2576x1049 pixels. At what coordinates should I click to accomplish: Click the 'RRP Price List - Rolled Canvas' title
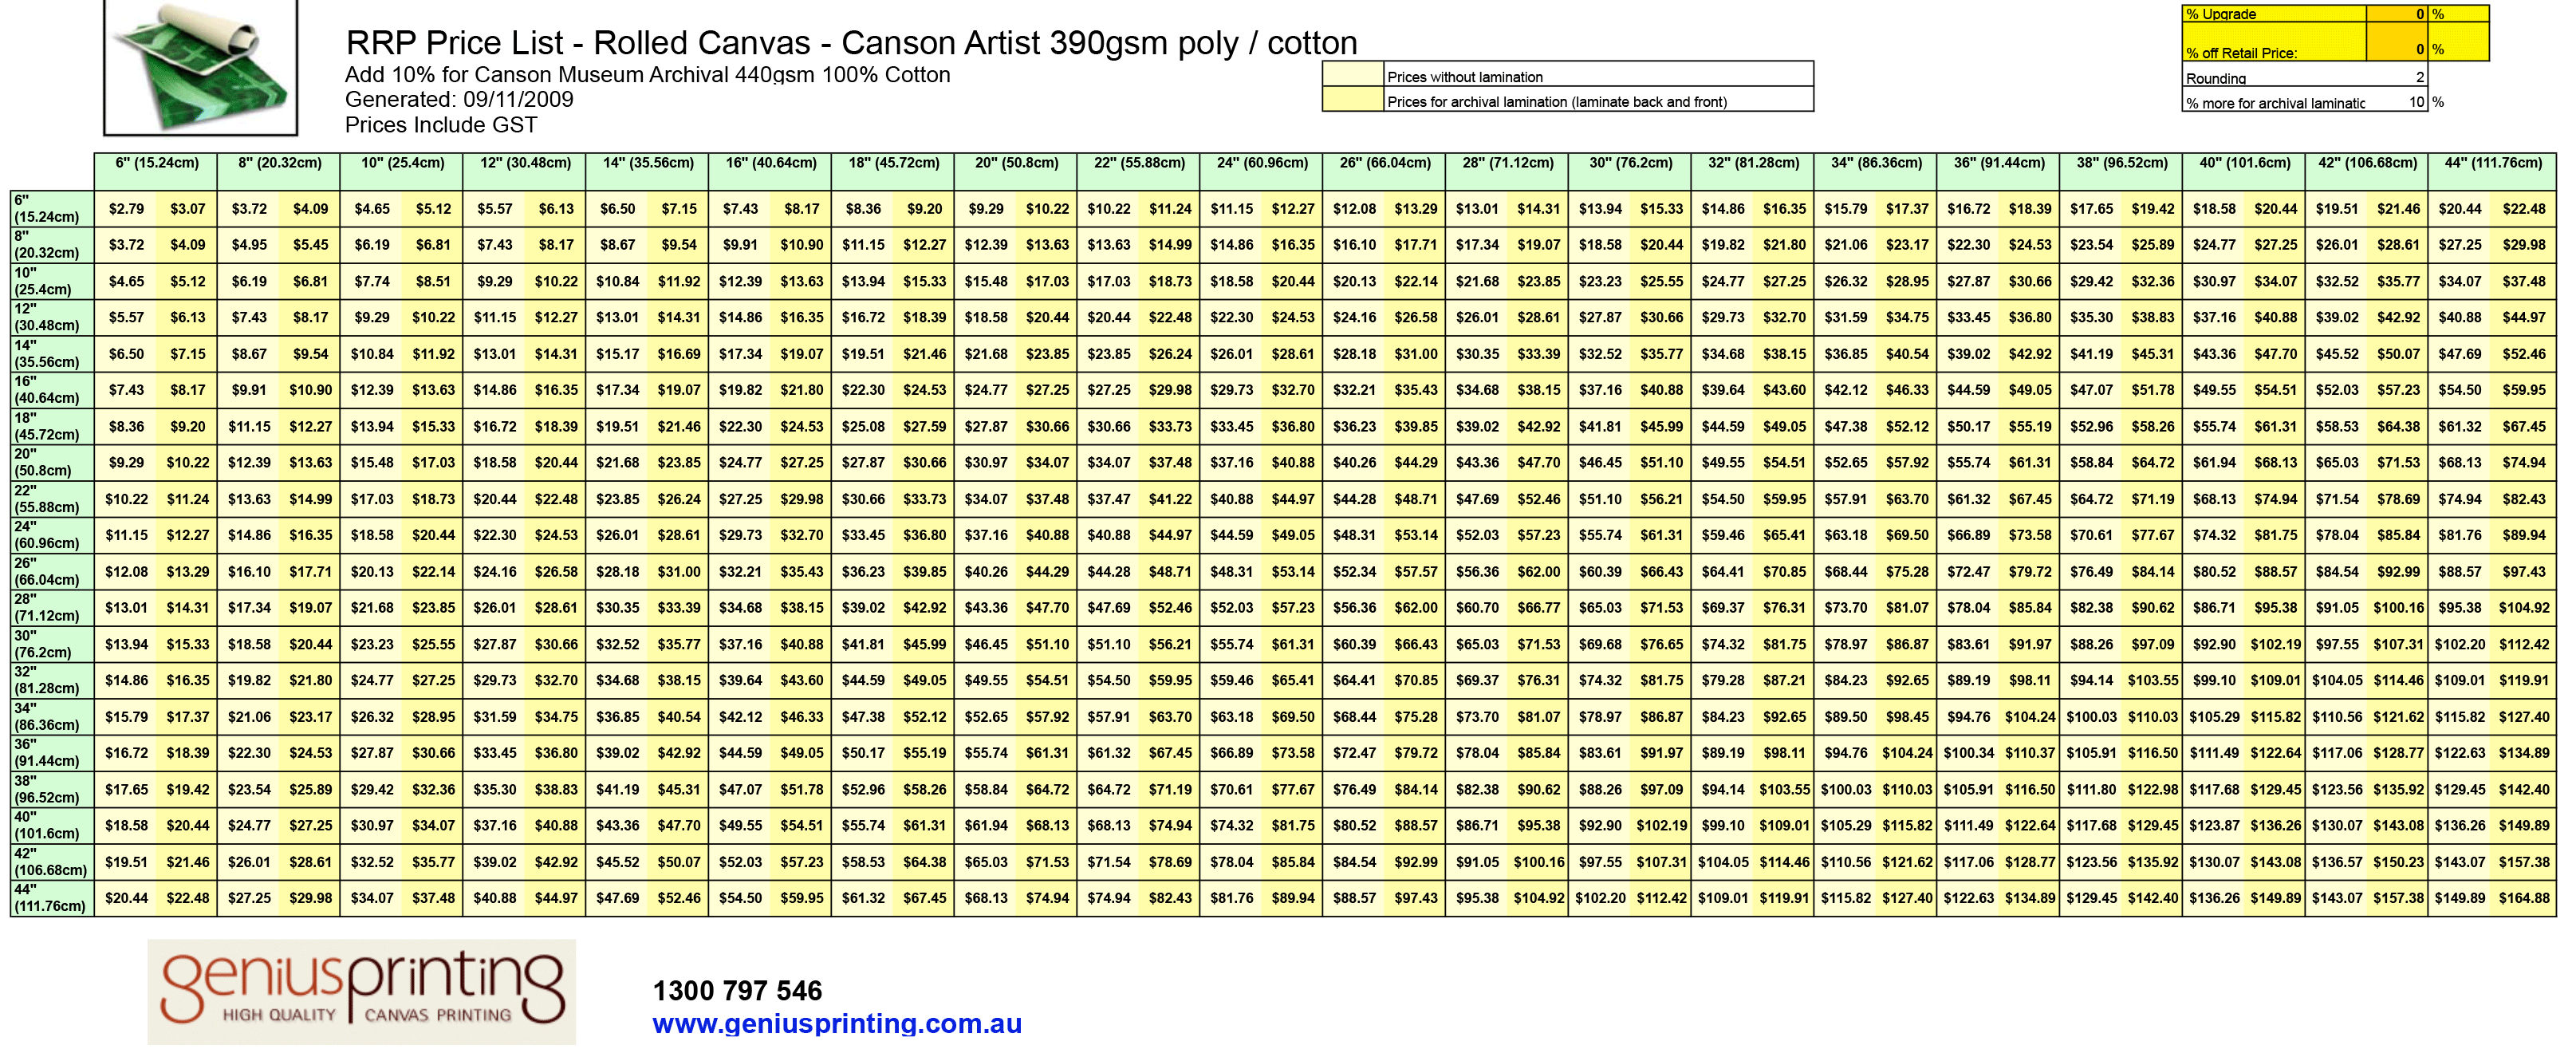[x=851, y=43]
